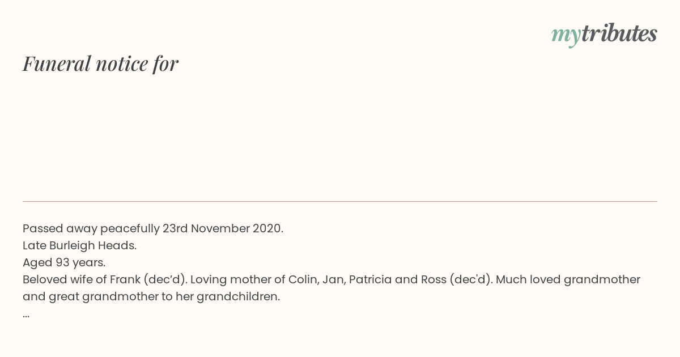Click the "Funeral notice for" heading

[100, 63]
